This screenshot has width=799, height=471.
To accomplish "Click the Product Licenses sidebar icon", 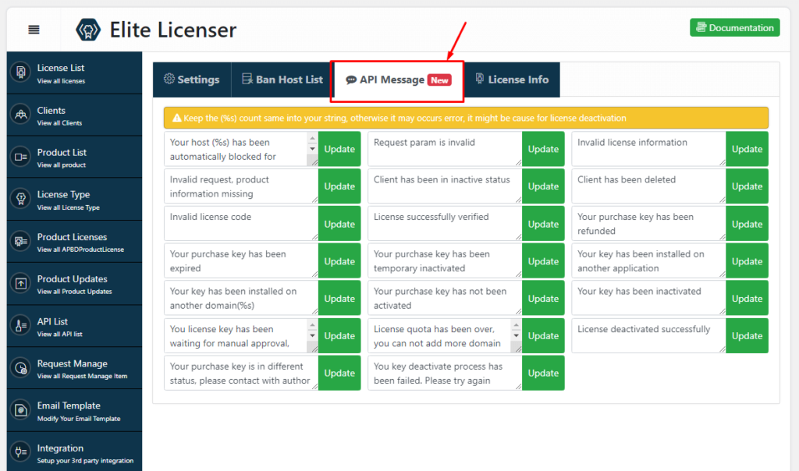I will (21, 242).
